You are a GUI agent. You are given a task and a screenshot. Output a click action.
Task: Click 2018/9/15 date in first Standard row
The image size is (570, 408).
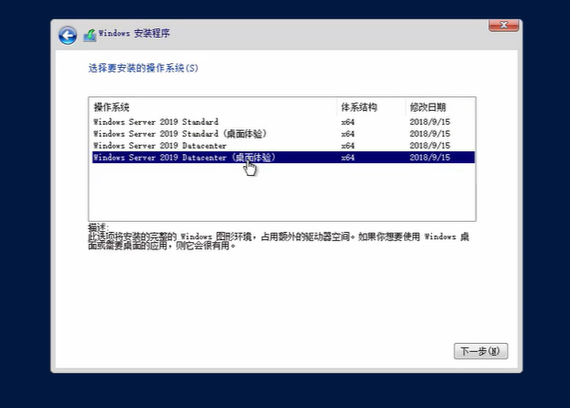pyautogui.click(x=430, y=121)
